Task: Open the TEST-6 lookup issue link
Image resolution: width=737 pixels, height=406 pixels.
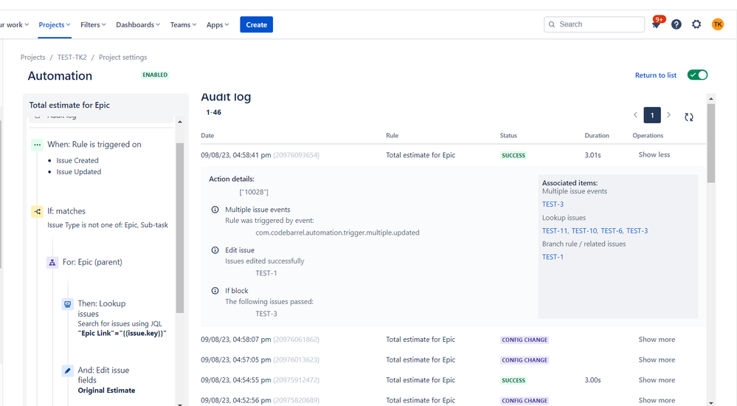Action: click(612, 231)
